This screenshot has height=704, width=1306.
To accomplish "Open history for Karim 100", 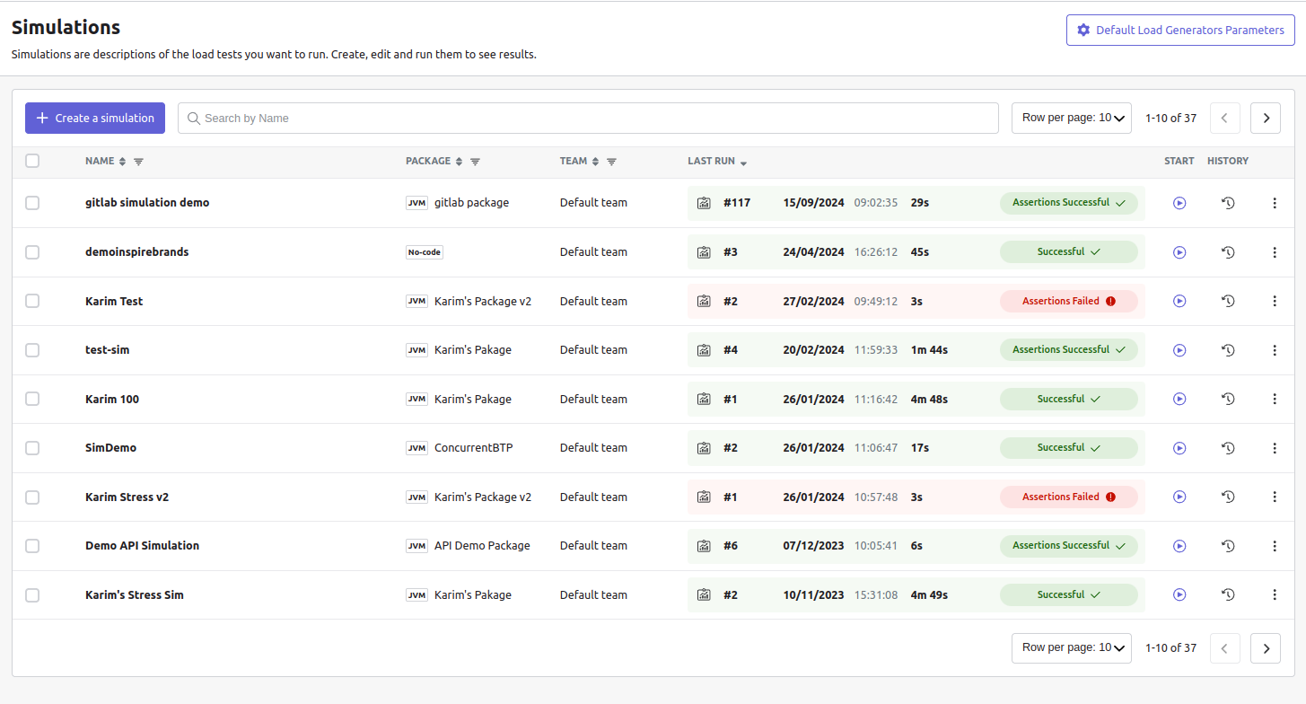I will [1228, 400].
